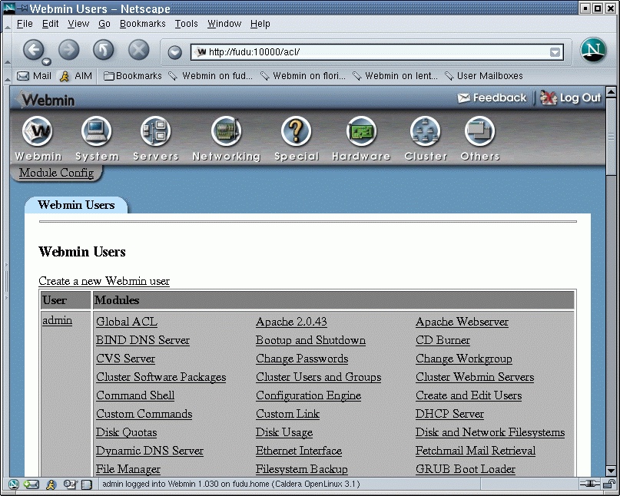Image resolution: width=620 pixels, height=496 pixels.
Task: Open the File menu
Action: (25, 24)
